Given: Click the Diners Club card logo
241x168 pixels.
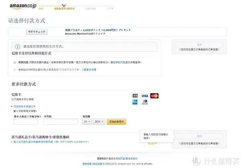Looking at the screenshot, I should pyautogui.click(x=145, y=102).
